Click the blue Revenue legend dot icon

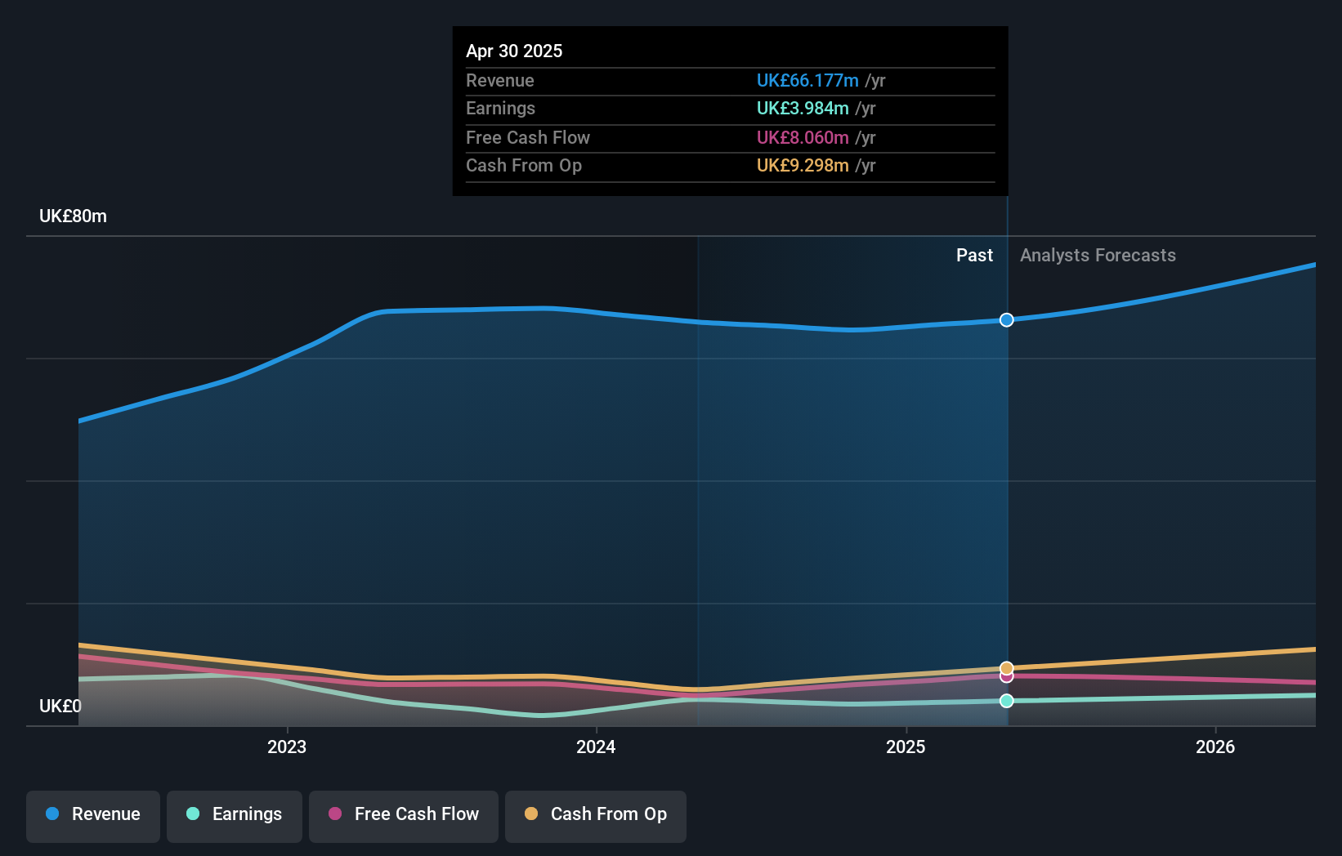pos(51,814)
